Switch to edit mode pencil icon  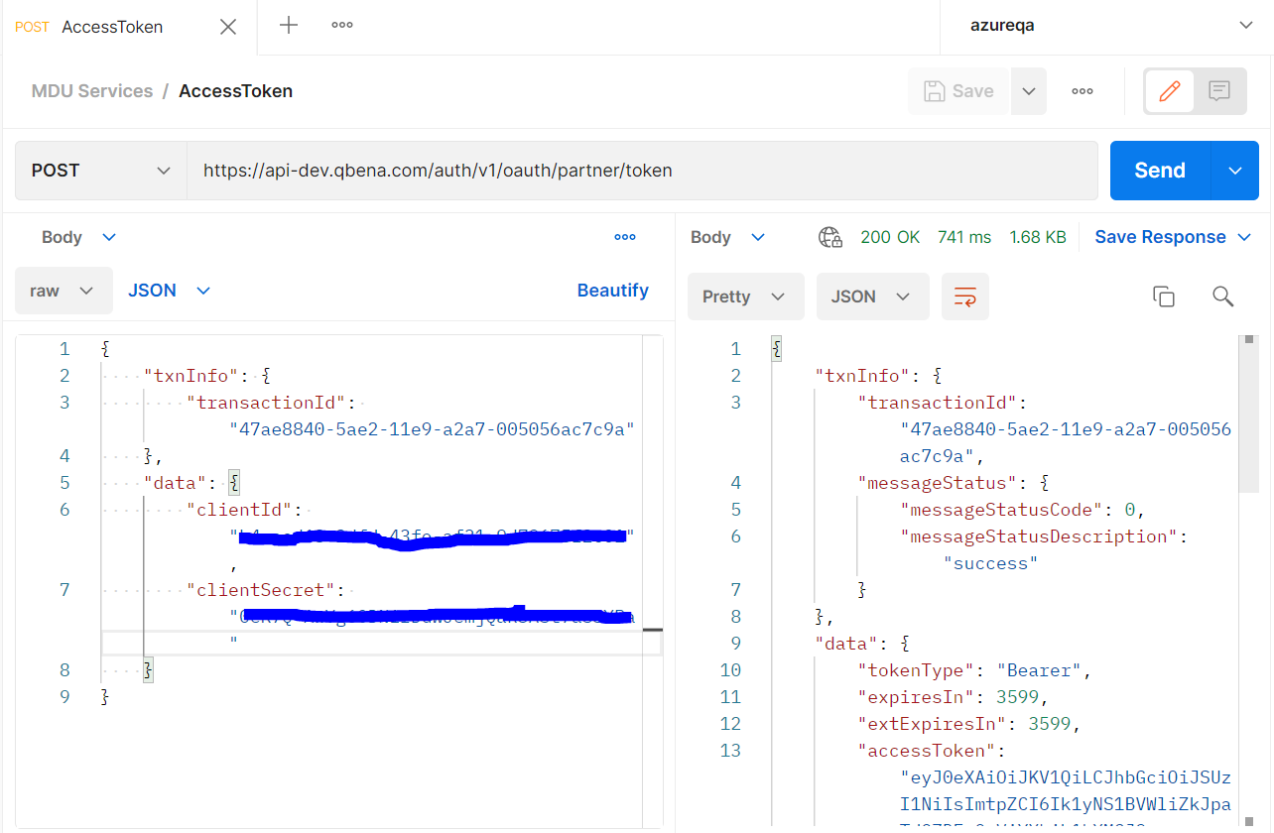(x=1170, y=91)
